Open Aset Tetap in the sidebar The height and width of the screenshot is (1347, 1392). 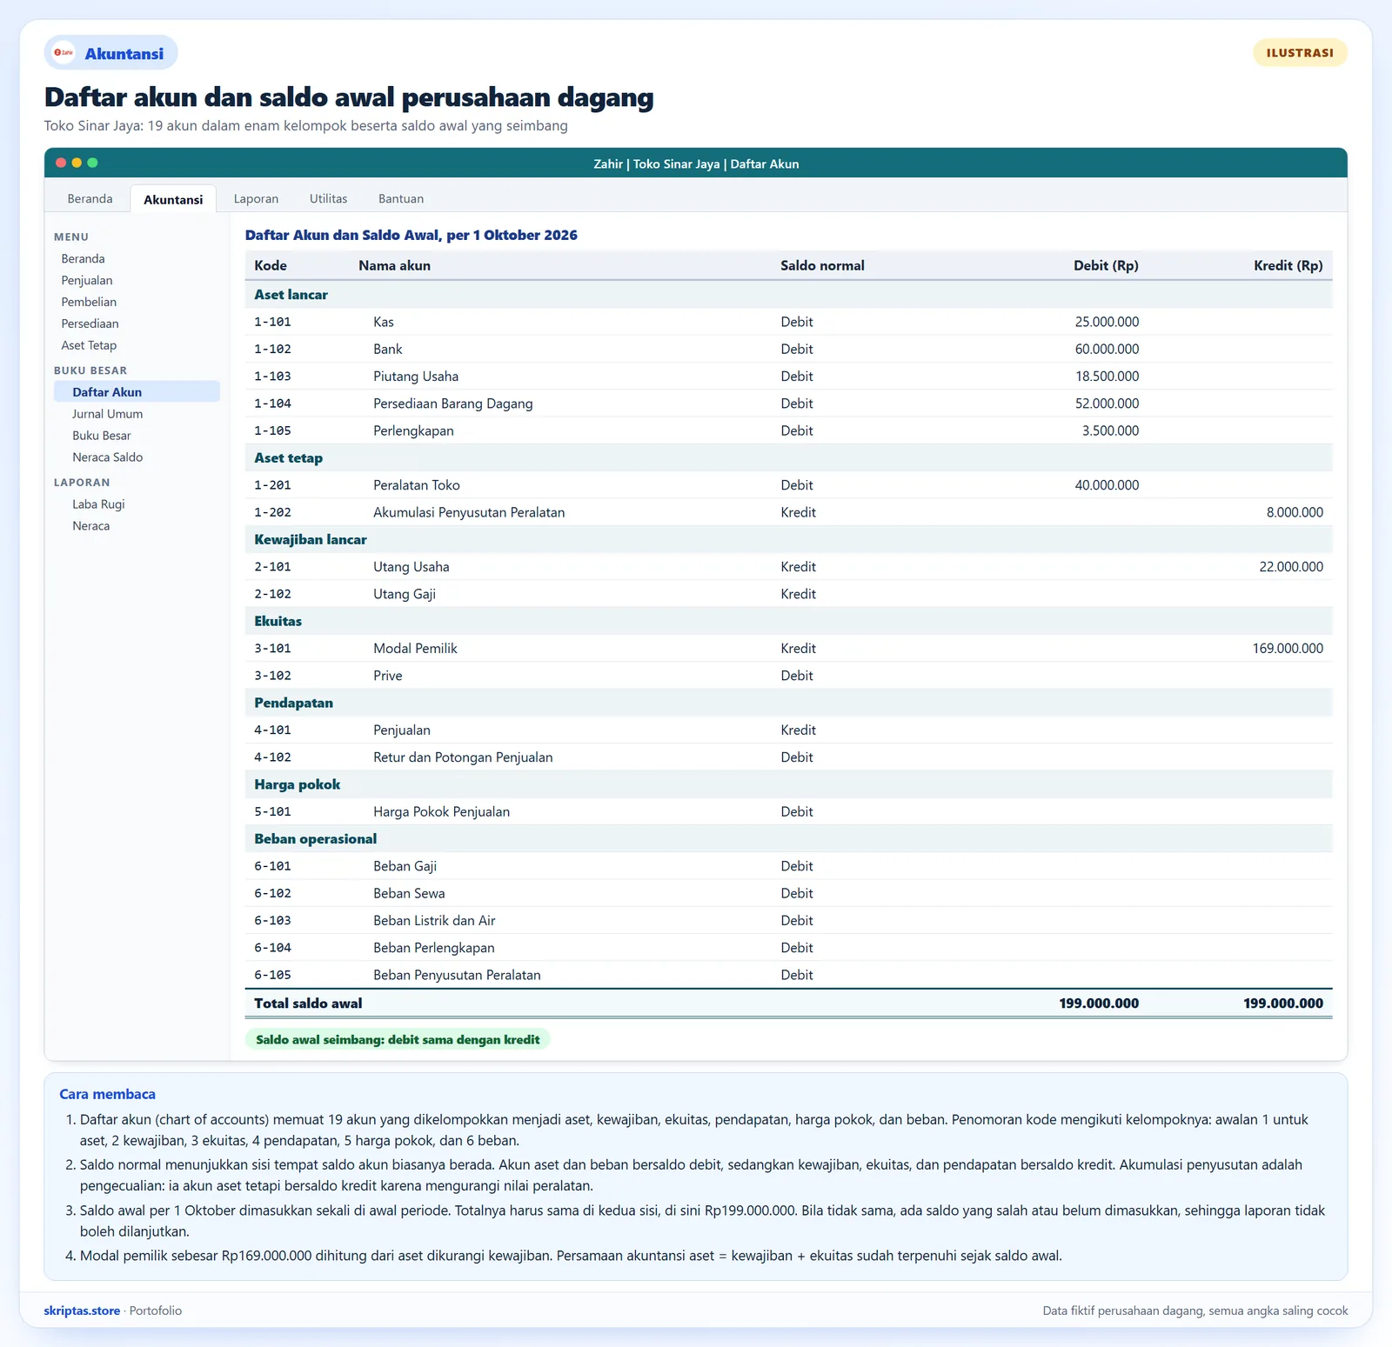(89, 346)
